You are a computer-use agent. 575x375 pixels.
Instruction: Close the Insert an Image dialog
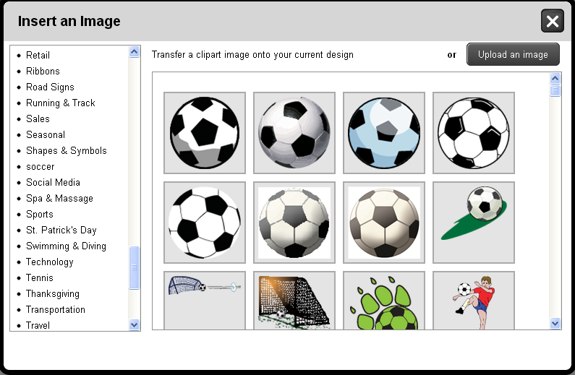pyautogui.click(x=553, y=21)
